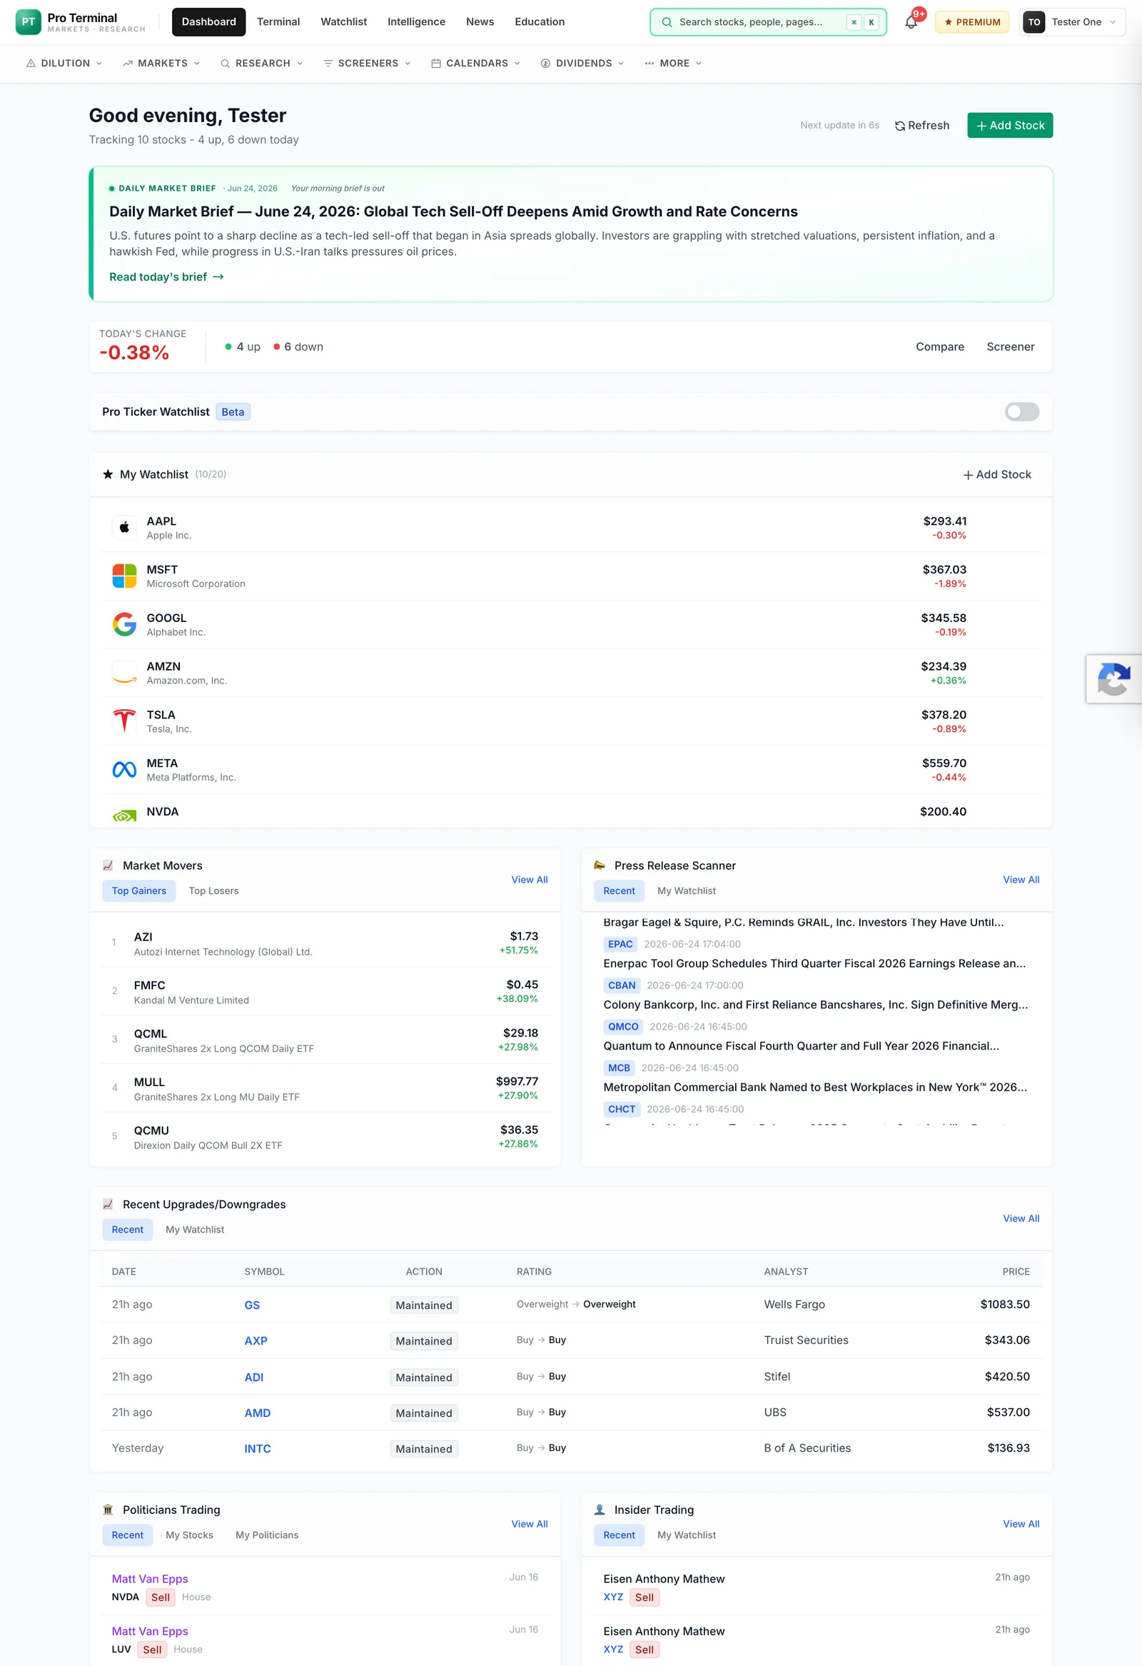Screen dimensions: 1142x1666
Task: Open the GS symbol link
Action: 252,1305
